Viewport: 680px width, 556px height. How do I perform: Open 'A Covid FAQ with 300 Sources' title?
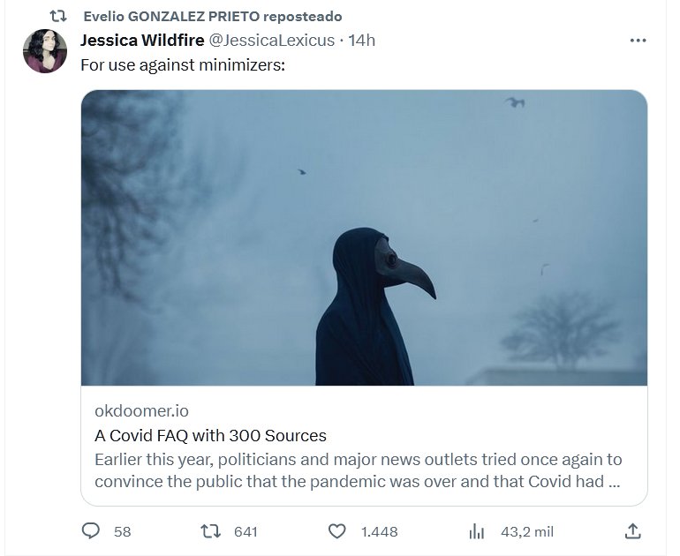pos(210,435)
